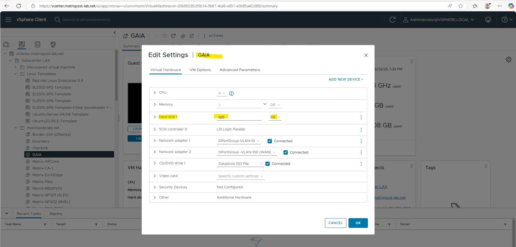Expand the Memory hardware row

[155, 105]
